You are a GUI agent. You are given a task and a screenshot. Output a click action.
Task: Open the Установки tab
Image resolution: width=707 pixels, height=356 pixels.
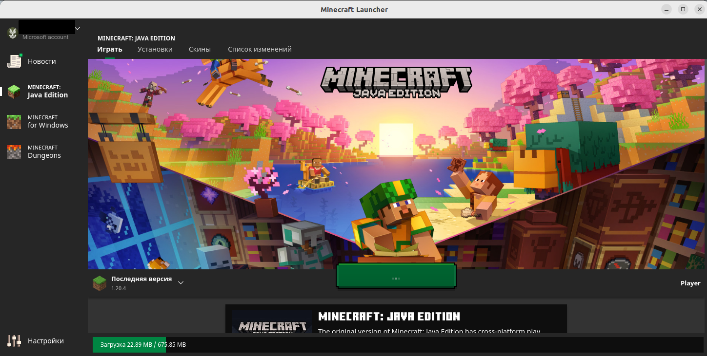pyautogui.click(x=155, y=49)
